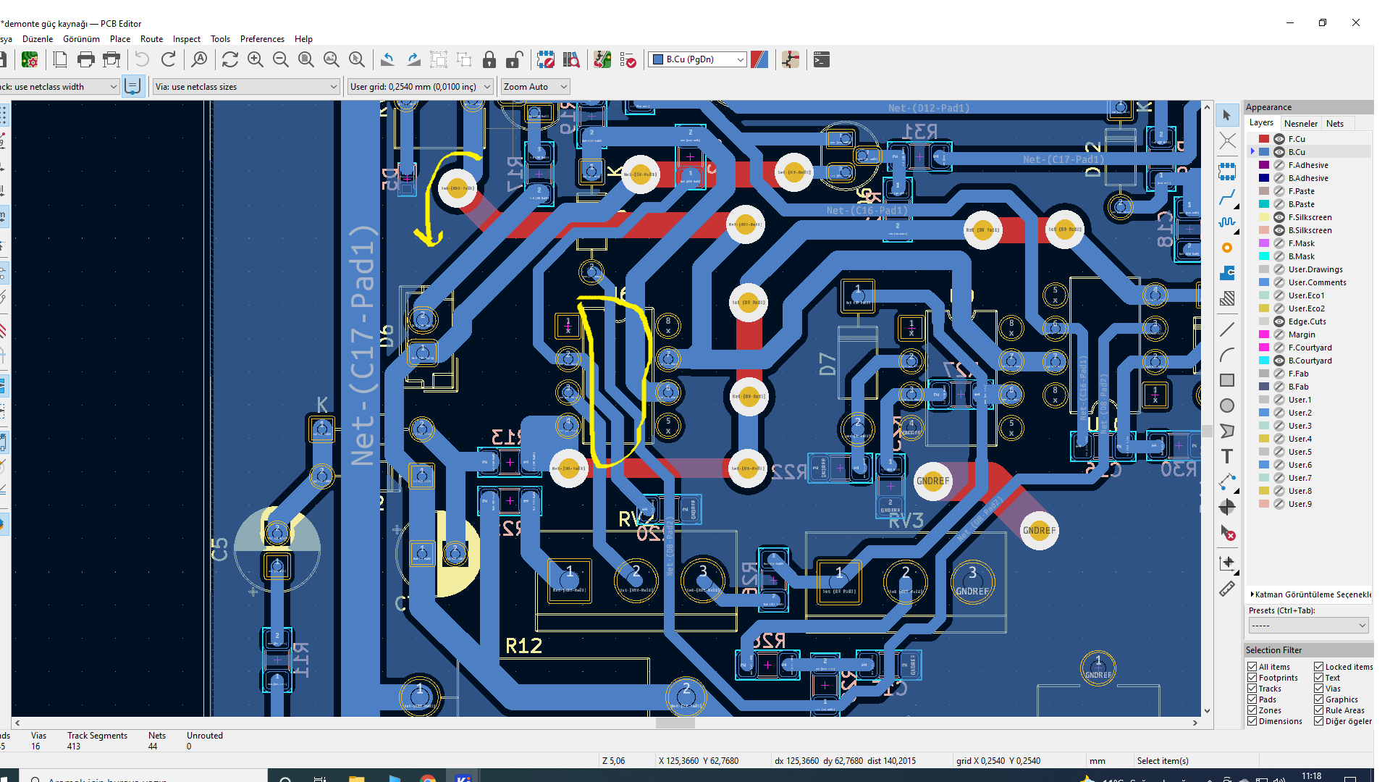Rotate selection clockwise
Image resolution: width=1390 pixels, height=782 pixels.
tap(413, 60)
